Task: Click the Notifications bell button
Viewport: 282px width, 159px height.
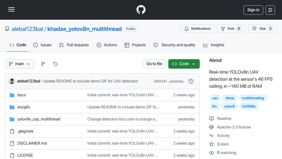Action: click(x=197, y=29)
